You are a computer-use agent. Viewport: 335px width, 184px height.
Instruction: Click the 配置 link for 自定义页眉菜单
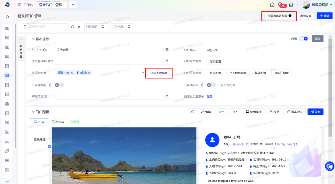click(210, 96)
